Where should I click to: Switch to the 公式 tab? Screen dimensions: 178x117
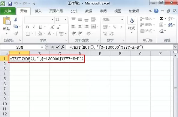point(74,11)
